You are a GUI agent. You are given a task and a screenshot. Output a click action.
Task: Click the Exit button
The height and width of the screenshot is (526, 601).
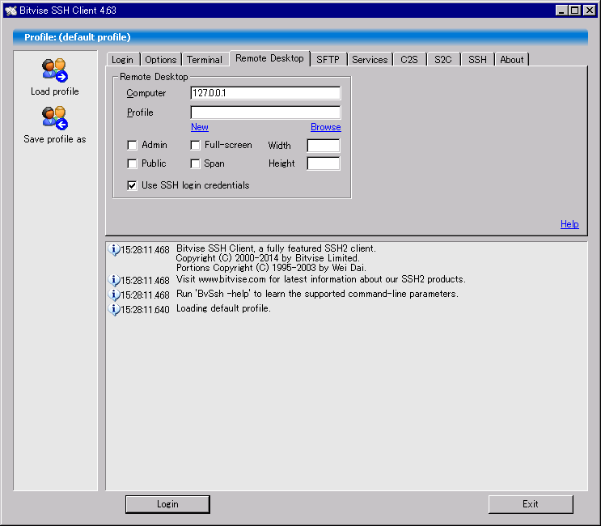coord(531,504)
